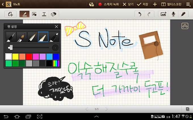Choose the round brush pen type
The image size is (193, 120).
click(x=22, y=37)
